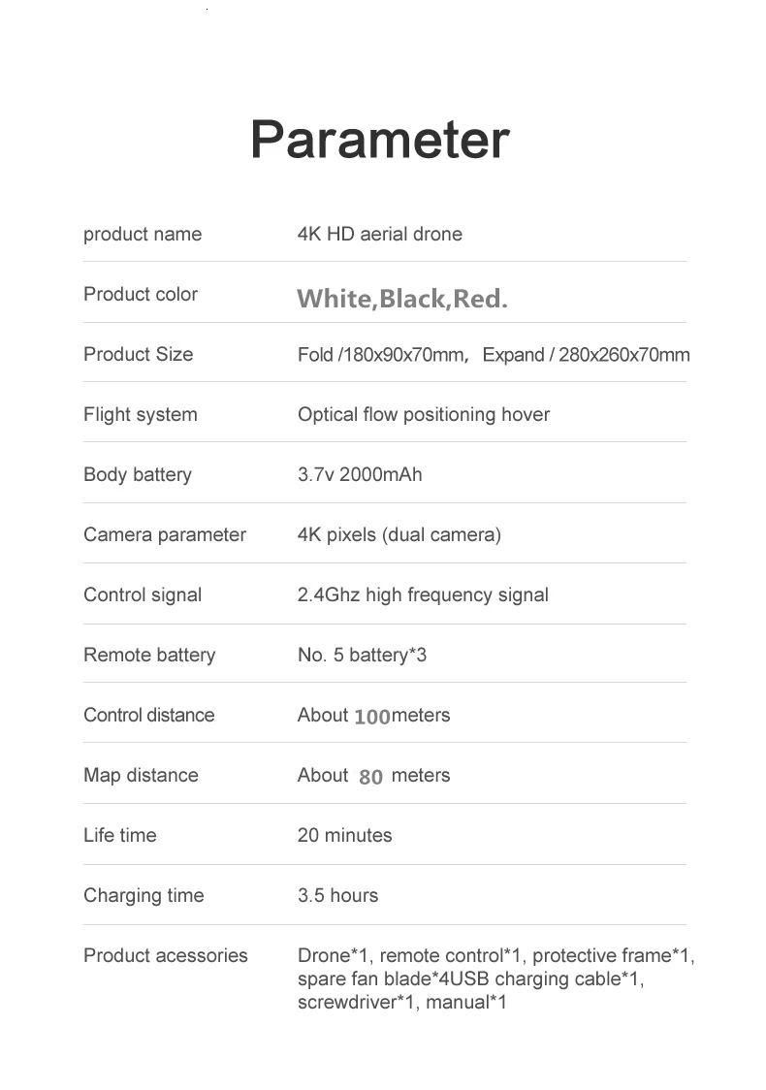Screen dimensions: 766x1090
Task: Click 2.4Ghz high frequency signal text
Action: (x=423, y=595)
